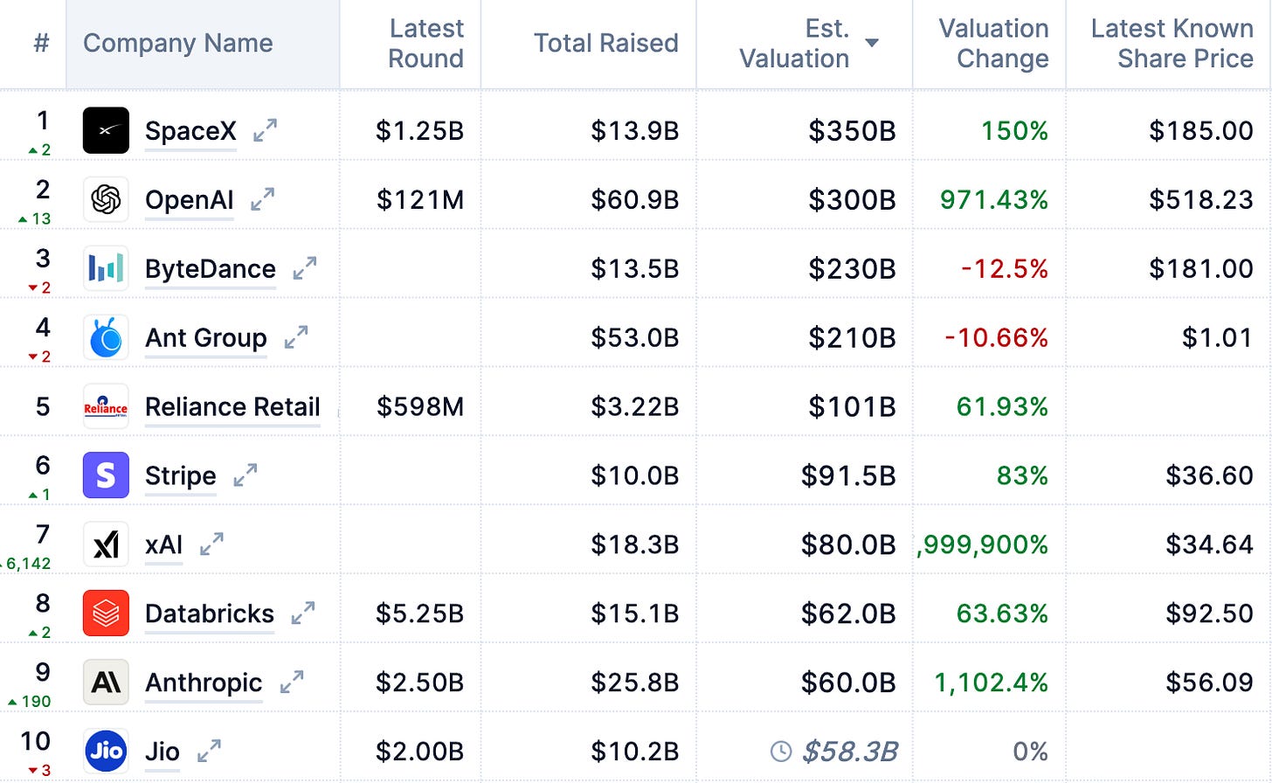Click the Reliance Retail logo
1272x783 pixels.
coord(106,406)
